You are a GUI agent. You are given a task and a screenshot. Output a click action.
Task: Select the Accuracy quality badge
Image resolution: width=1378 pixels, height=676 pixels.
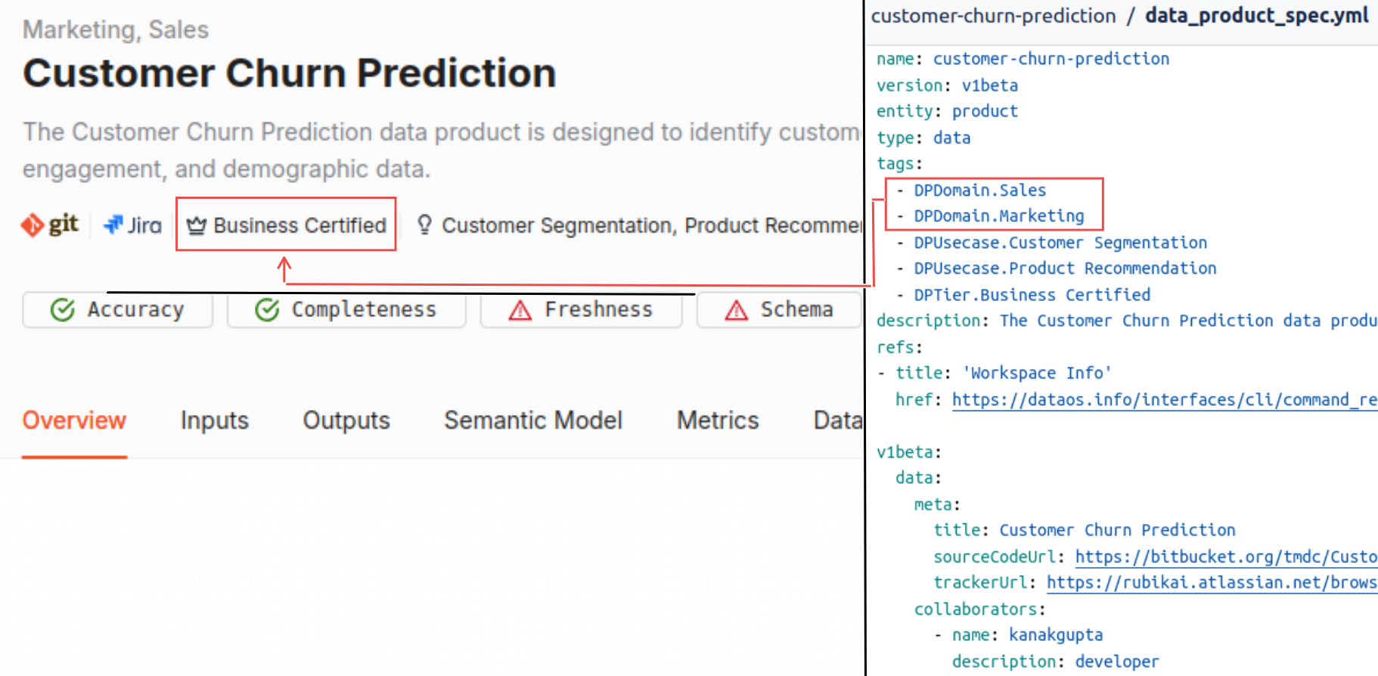click(x=117, y=309)
